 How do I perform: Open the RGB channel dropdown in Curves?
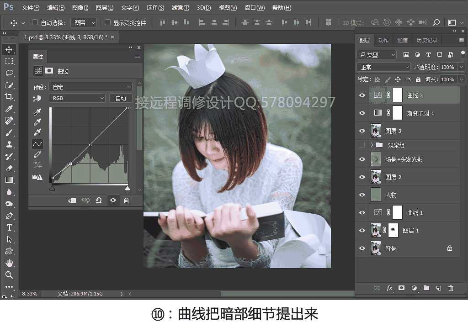[x=77, y=98]
